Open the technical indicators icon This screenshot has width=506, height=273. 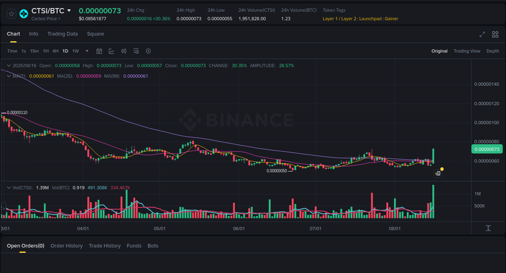(111, 51)
